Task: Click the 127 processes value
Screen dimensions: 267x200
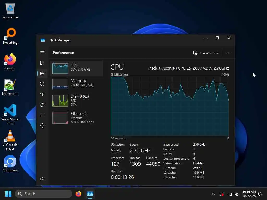Action: [x=115, y=164]
